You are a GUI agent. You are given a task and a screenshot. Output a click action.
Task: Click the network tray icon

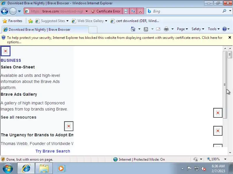pyautogui.click(x=196, y=168)
